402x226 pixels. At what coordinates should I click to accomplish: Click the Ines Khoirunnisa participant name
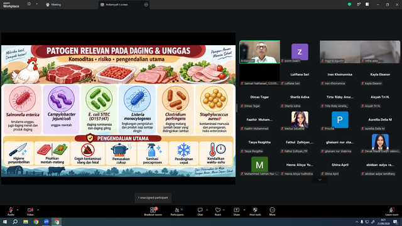[x=340, y=74]
